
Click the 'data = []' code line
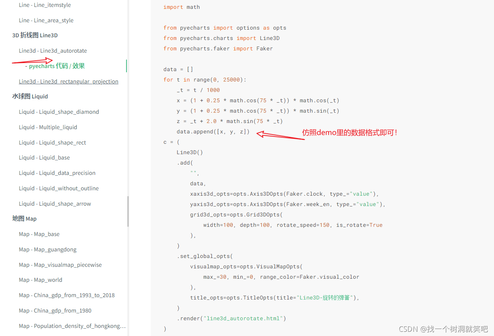[178, 69]
